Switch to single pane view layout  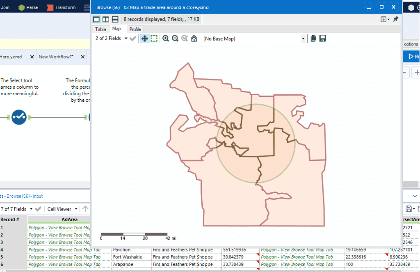[x=96, y=19]
